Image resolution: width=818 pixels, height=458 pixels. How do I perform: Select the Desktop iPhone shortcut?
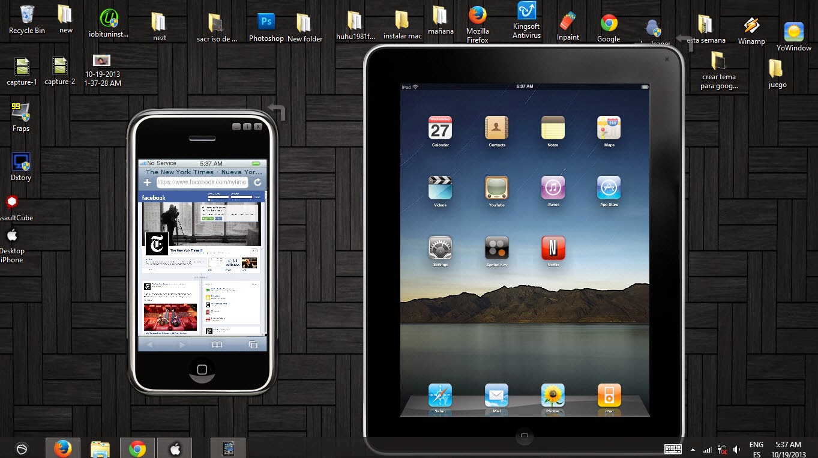[x=12, y=246]
